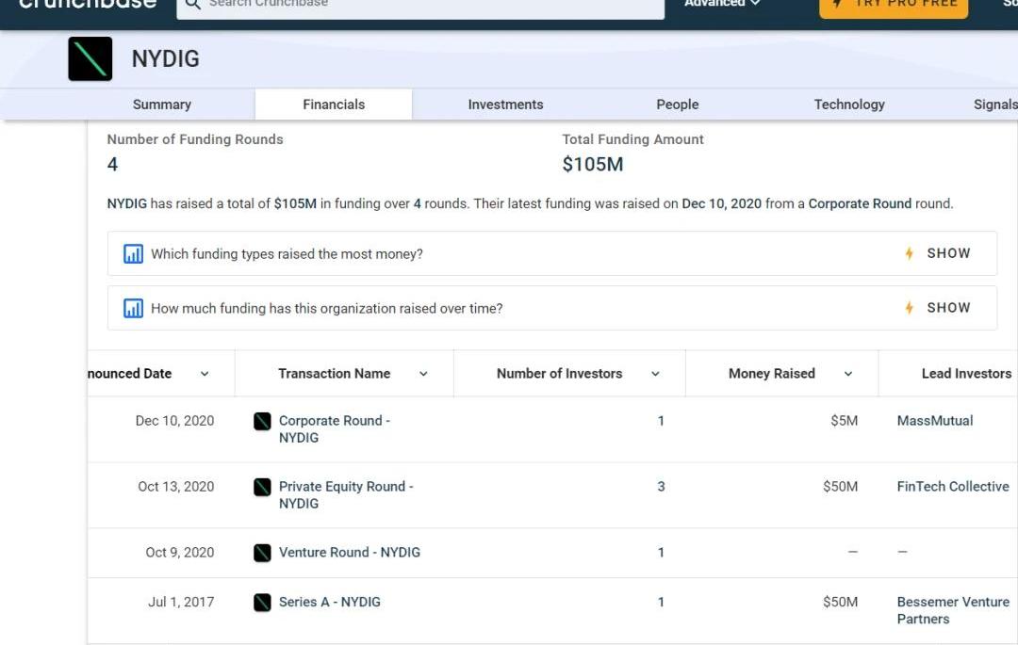Viewport: 1018px width, 645px height.
Task: Click the search magnifier icon in the search bar
Action: coord(192,5)
